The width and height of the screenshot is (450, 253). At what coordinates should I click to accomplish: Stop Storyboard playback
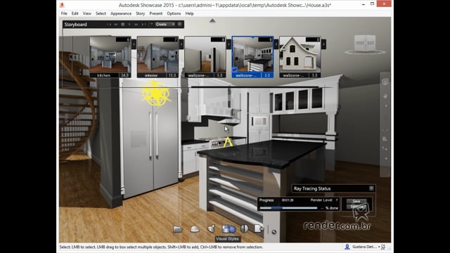[122, 25]
